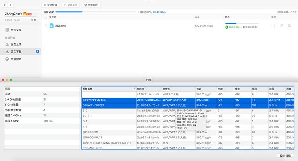Open 全部文件 in the sidebar

coord(16,30)
